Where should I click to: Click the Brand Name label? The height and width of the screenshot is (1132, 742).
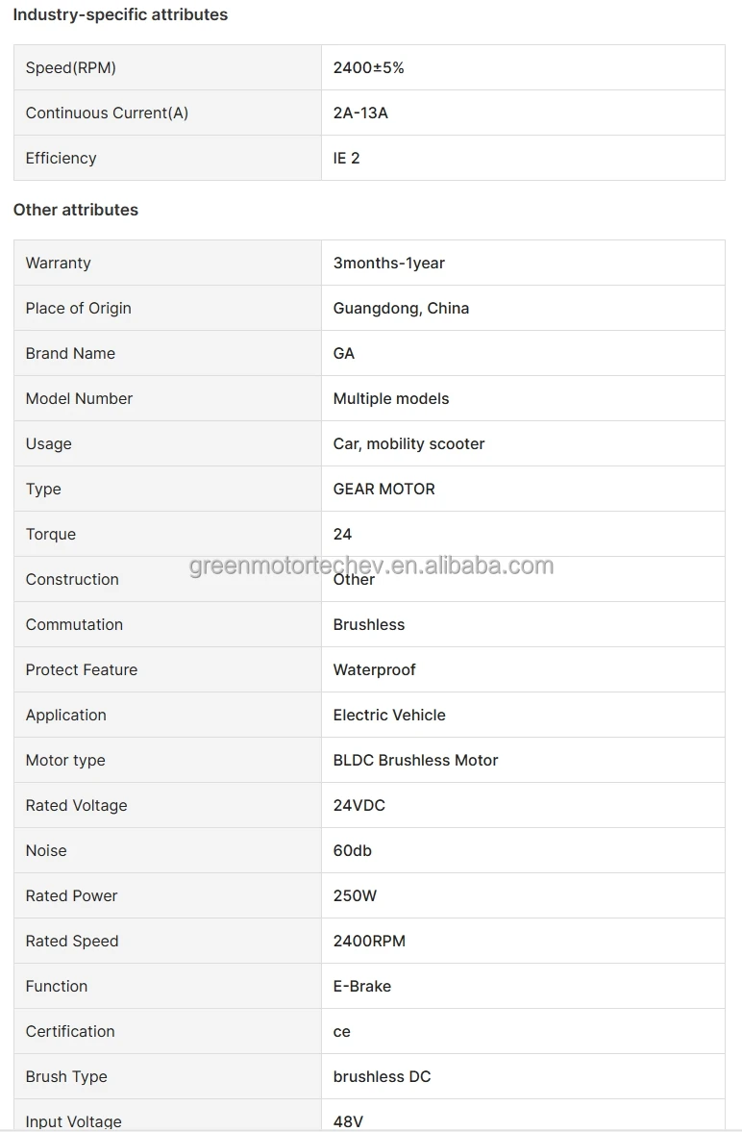pyautogui.click(x=70, y=353)
